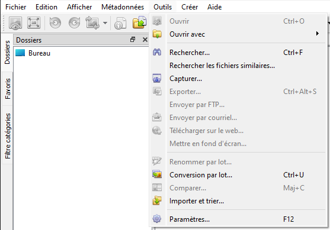Switch to Favoris vertical tab
This screenshot has height=230, width=330.
pyautogui.click(x=7, y=89)
